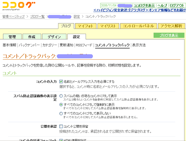Click the 公開を承認 label
The width and height of the screenshot is (186, 141).
click(49, 126)
